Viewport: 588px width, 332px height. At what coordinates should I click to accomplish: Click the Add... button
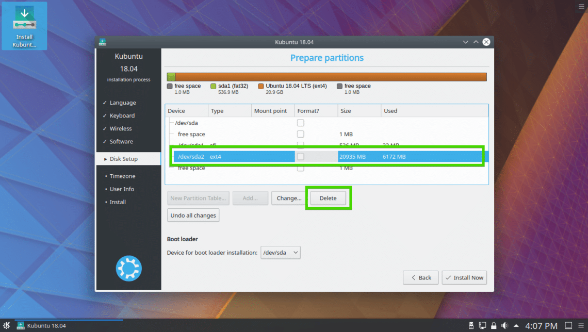(250, 198)
